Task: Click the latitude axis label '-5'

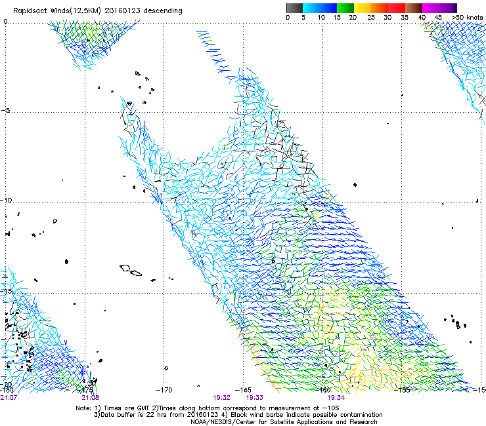Action: (x=5, y=111)
